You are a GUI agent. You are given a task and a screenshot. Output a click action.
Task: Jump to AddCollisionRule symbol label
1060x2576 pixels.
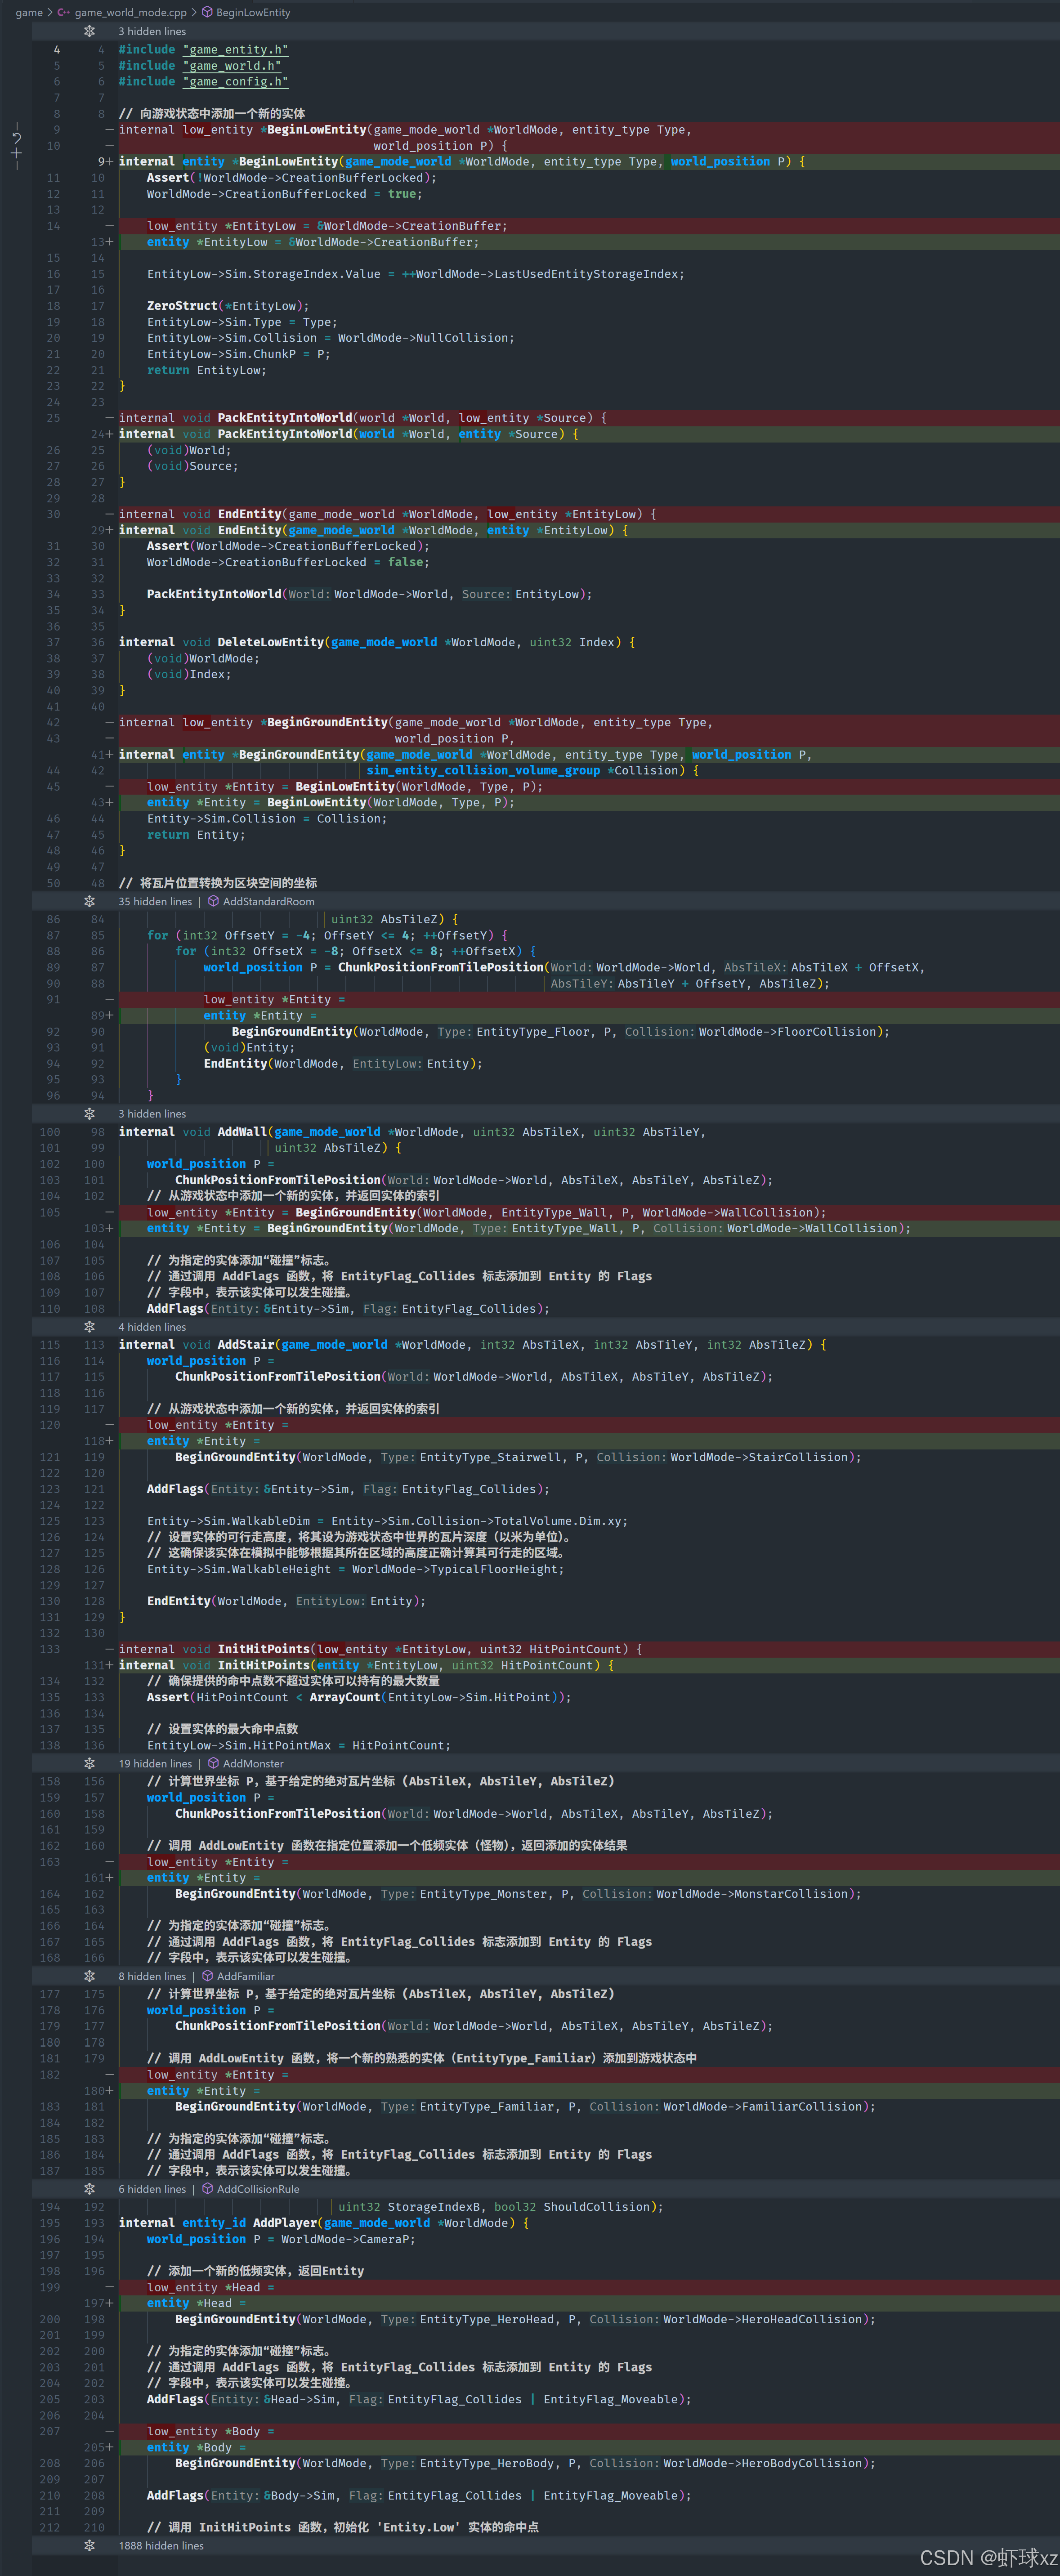(258, 2189)
